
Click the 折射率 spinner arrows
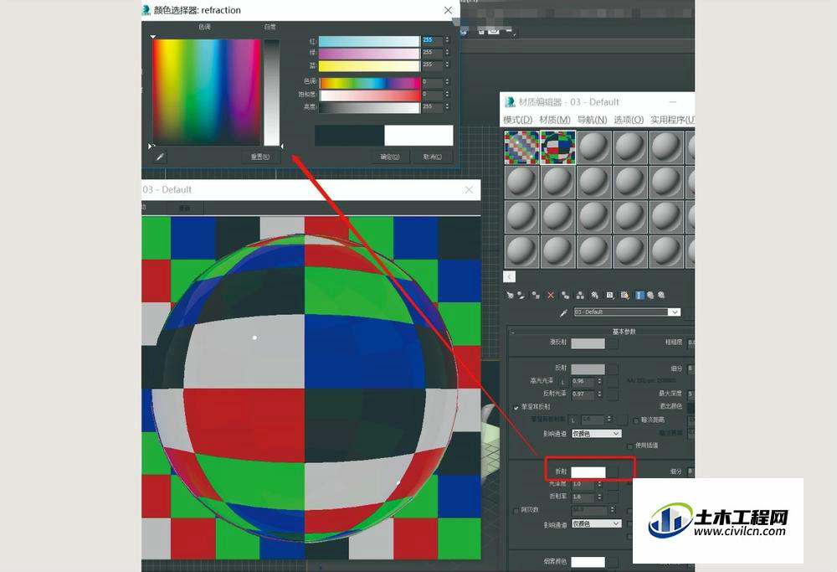click(x=600, y=497)
